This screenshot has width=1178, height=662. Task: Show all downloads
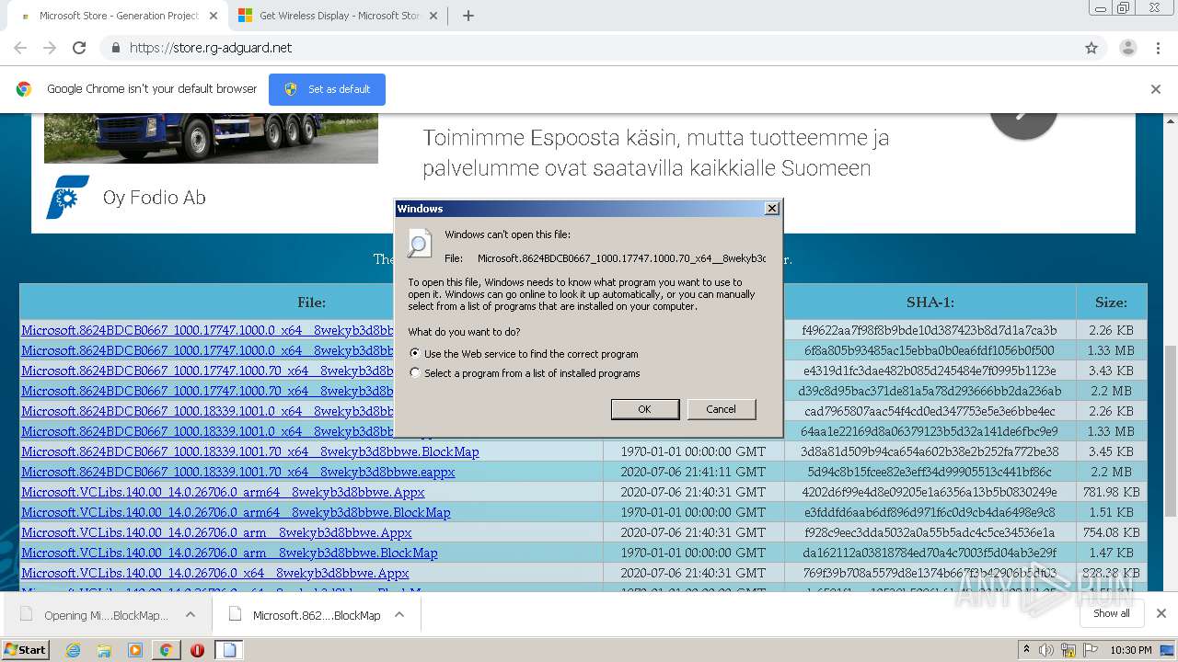[1111, 613]
